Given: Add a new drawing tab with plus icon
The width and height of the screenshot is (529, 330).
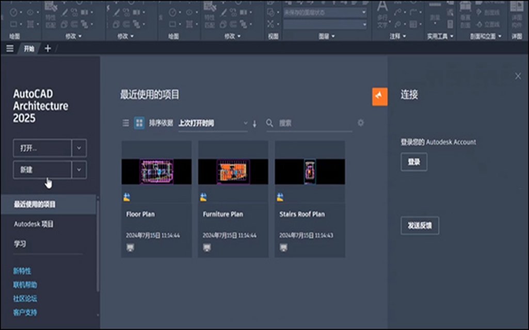Looking at the screenshot, I should [x=47, y=48].
